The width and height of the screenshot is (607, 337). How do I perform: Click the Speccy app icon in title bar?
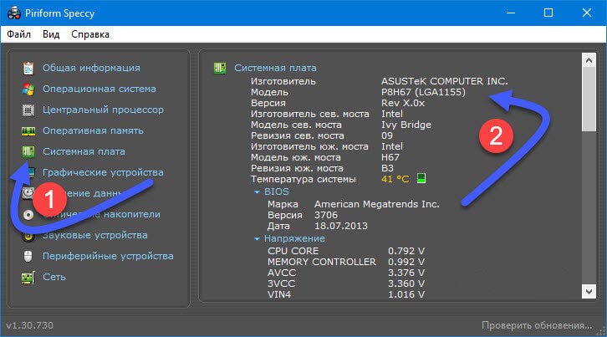pyautogui.click(x=14, y=13)
